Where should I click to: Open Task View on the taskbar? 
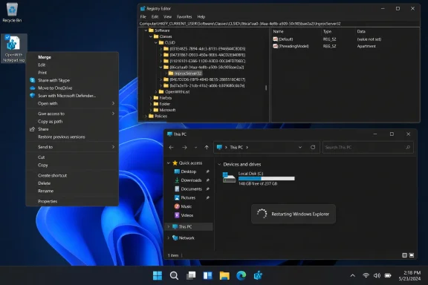pos(191,276)
